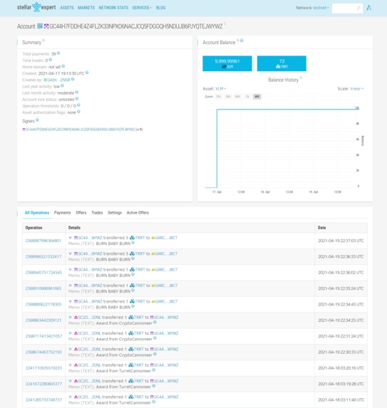This screenshot has width=387, height=408.
Task: Show help for Total payments
Action: (x=58, y=53)
